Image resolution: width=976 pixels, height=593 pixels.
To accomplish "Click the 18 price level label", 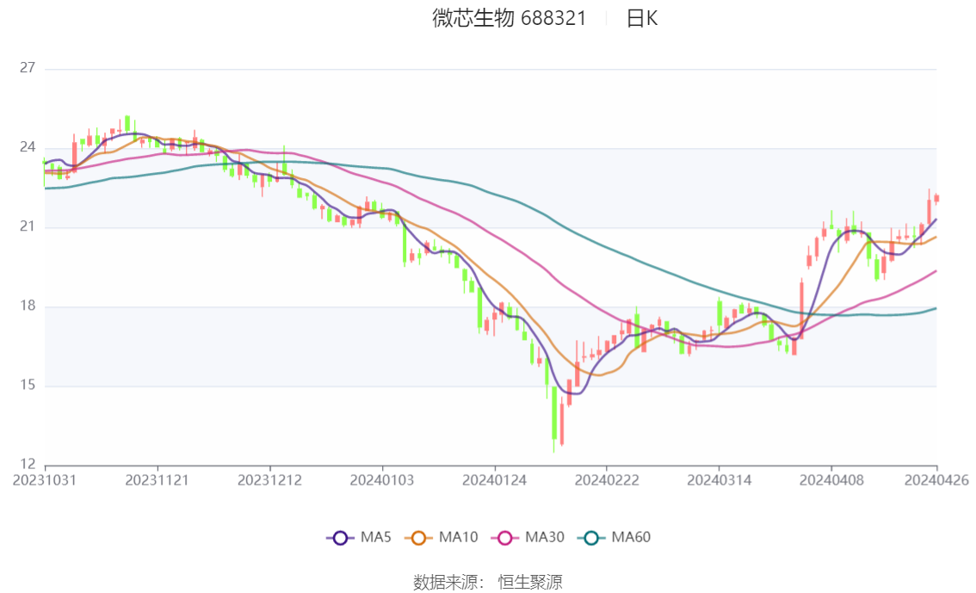I will point(27,306).
